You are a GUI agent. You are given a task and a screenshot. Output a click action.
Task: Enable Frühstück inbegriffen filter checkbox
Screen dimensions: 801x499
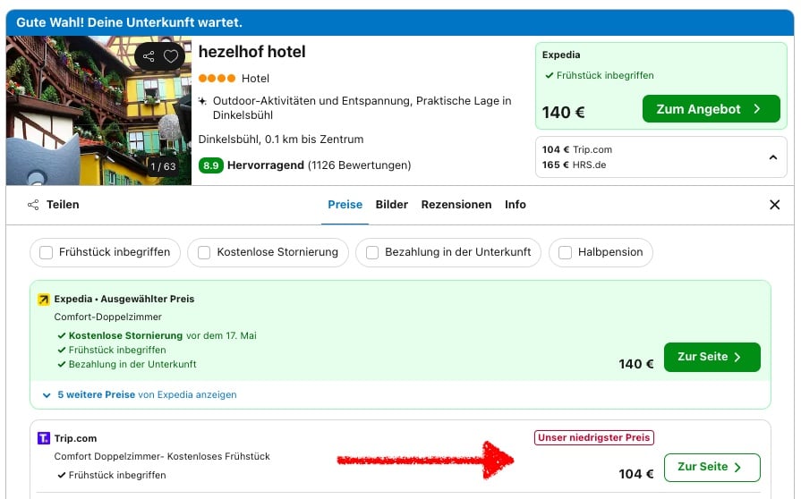point(46,252)
